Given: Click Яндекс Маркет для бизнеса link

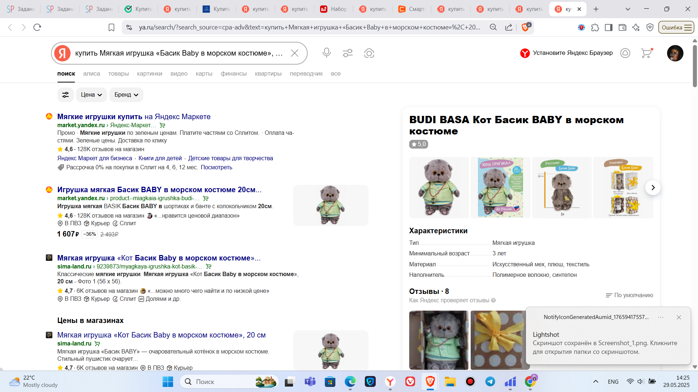Looking at the screenshot, I should click(x=95, y=158).
